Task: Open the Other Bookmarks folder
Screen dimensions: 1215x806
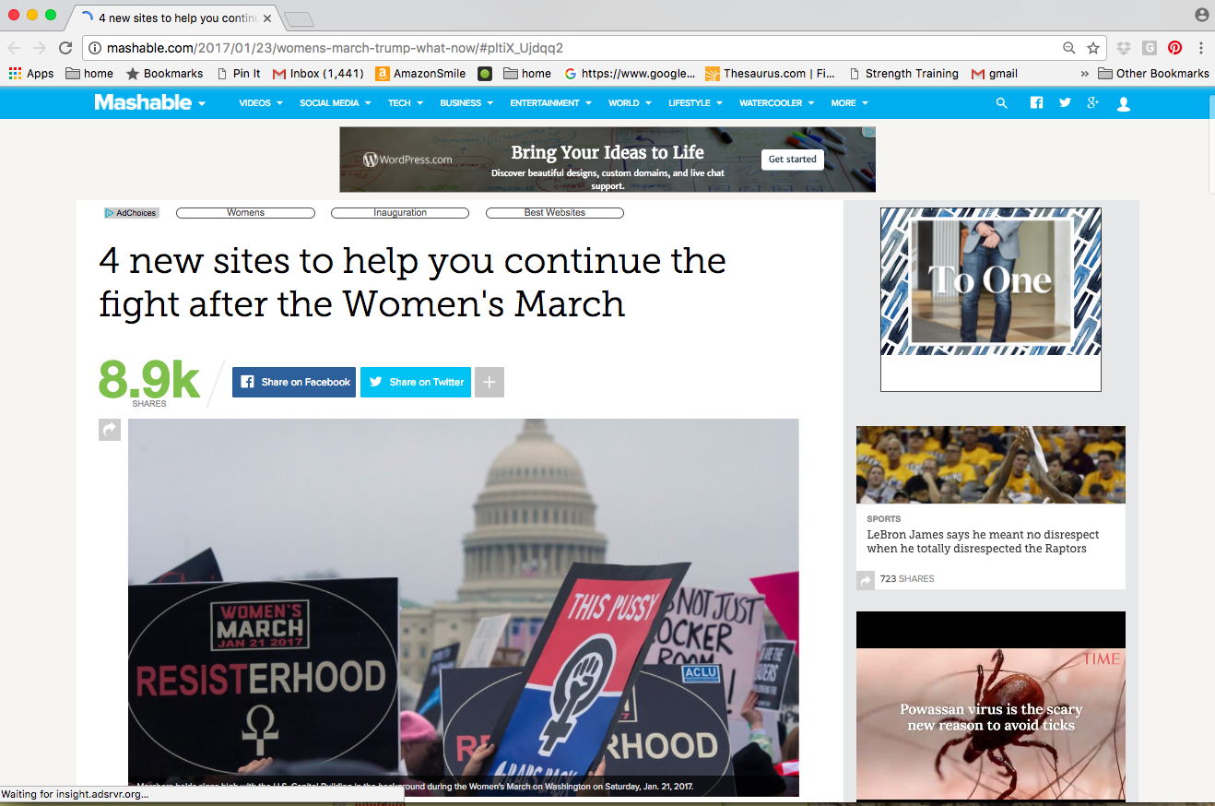Action: pyautogui.click(x=1153, y=74)
